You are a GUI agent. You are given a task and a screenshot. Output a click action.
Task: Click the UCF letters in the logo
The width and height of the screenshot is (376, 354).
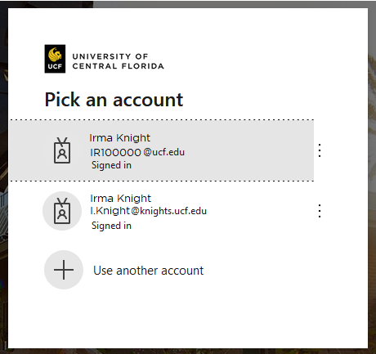point(55,66)
